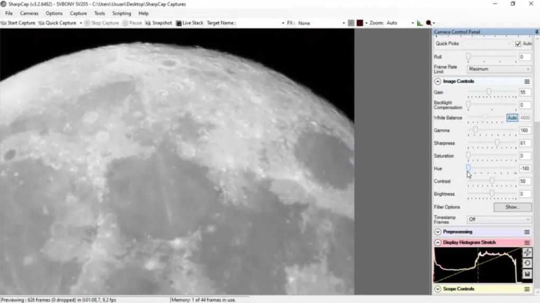Open the FX effects dropdown
540x303 pixels.
click(x=321, y=23)
